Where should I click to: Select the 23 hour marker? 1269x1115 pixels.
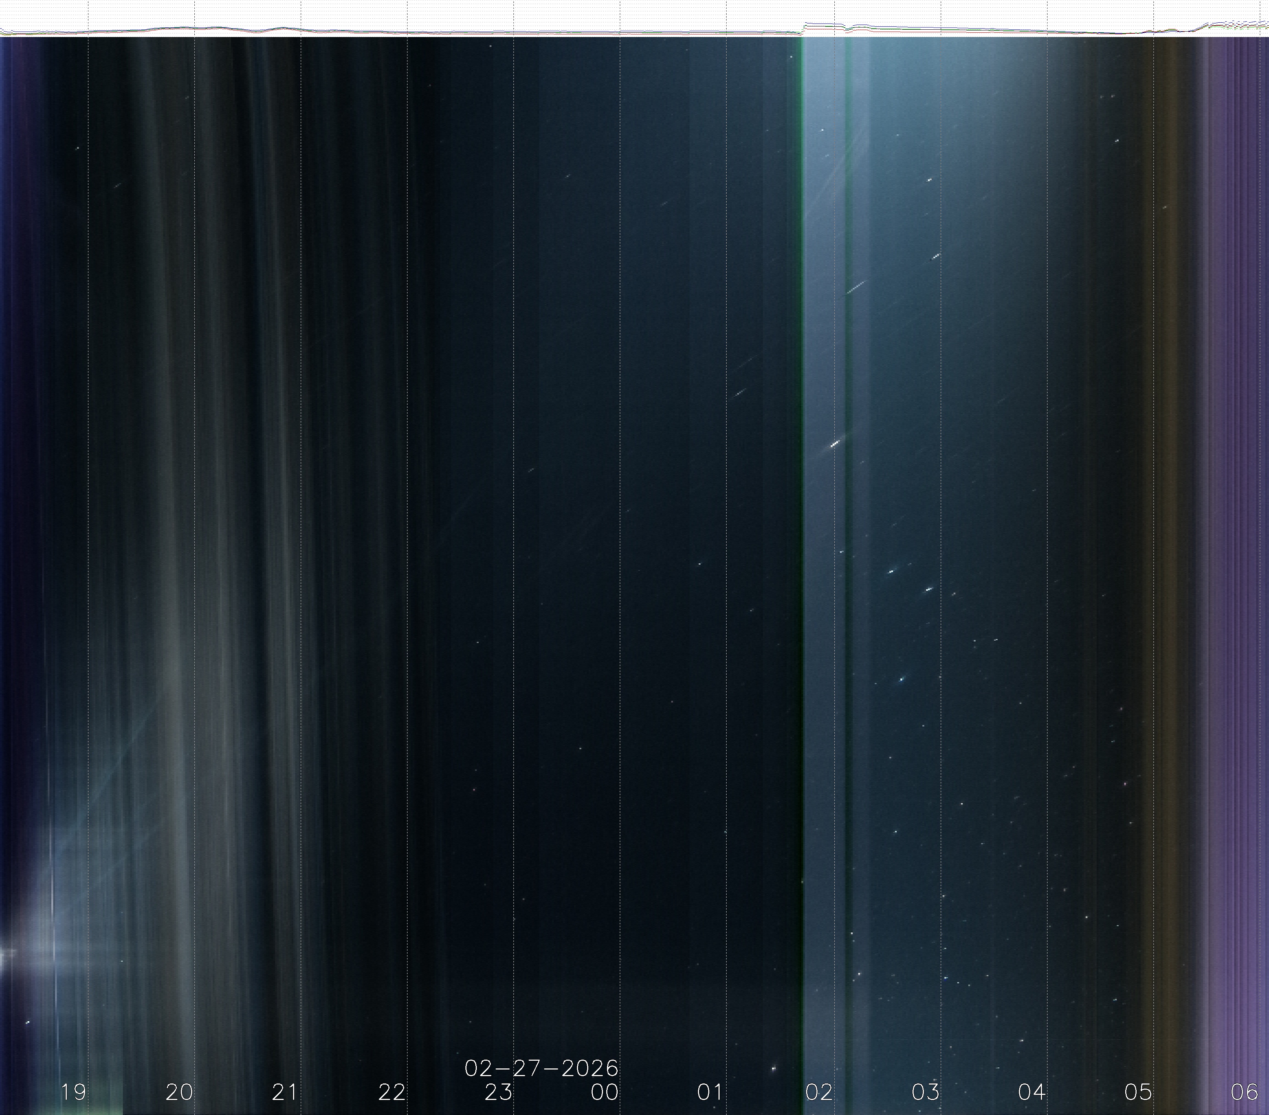click(x=498, y=1092)
